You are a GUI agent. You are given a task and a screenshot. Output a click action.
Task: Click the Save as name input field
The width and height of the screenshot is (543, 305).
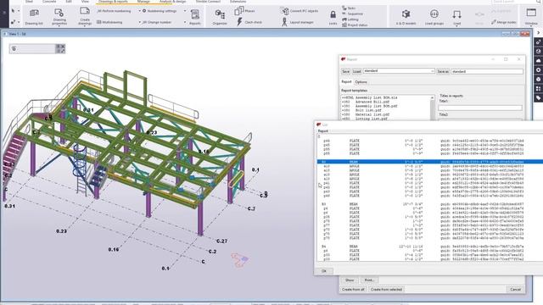tap(487, 71)
